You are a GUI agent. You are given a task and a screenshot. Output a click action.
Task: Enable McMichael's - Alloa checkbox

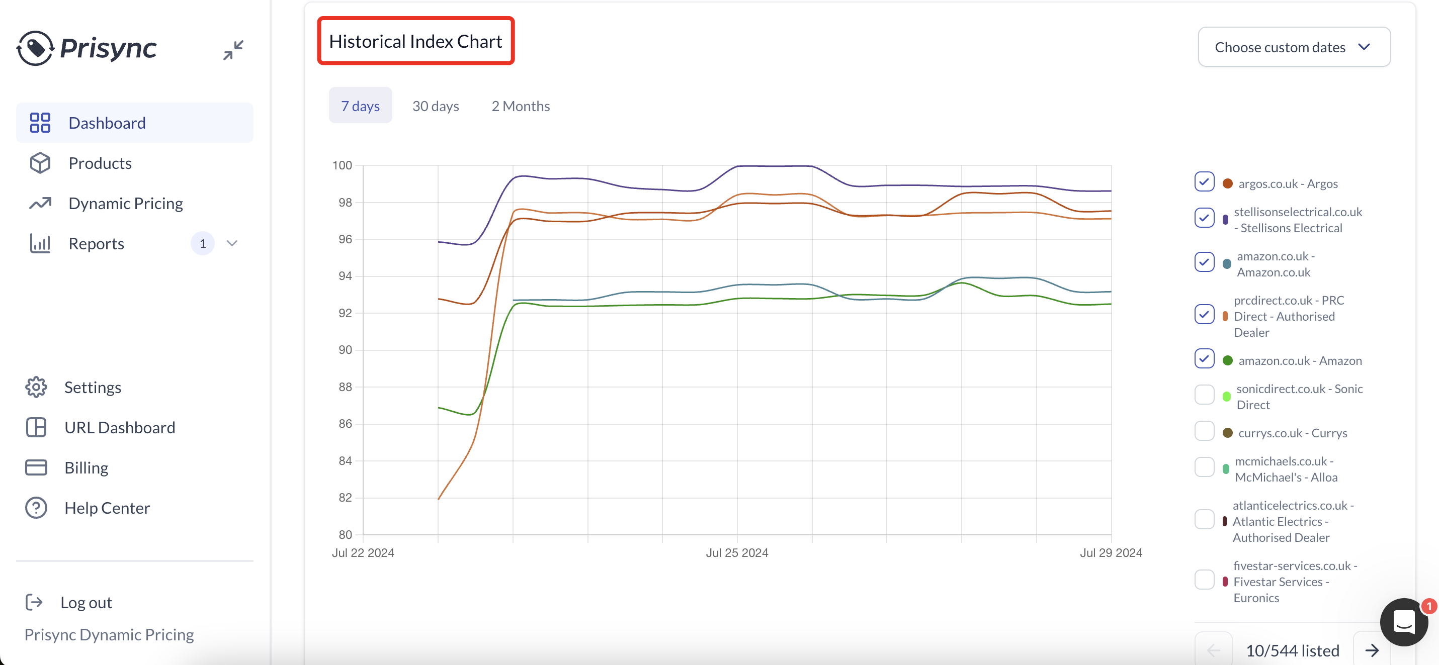pos(1205,467)
